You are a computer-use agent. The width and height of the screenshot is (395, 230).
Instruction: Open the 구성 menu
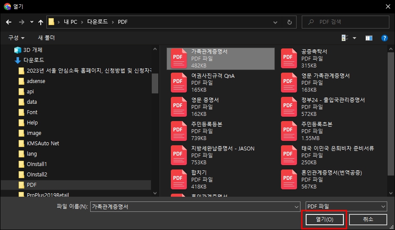click(16, 38)
